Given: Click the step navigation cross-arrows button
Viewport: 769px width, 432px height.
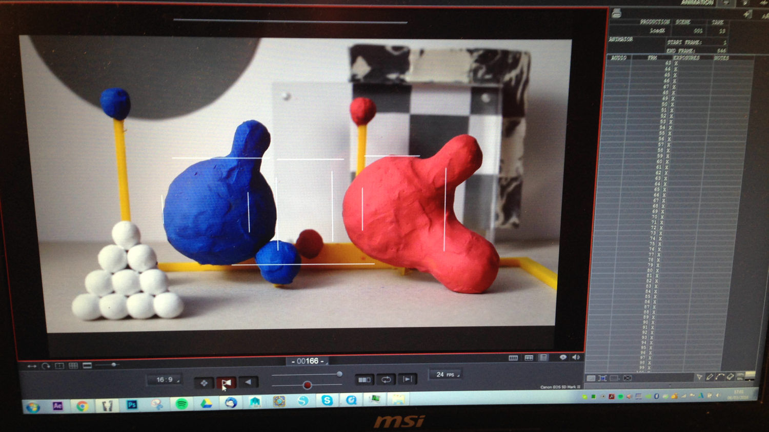Looking at the screenshot, I should click(x=204, y=382).
